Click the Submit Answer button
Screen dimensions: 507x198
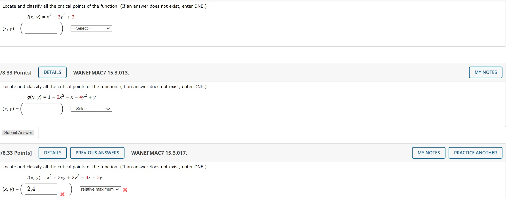click(x=18, y=132)
